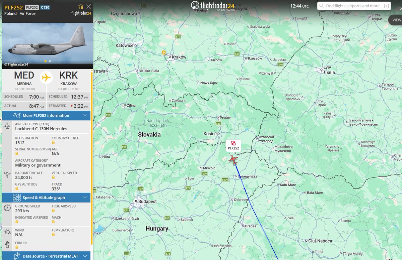The height and width of the screenshot is (260, 402).
Task: Click registration value 1512
Action: pos(20,143)
